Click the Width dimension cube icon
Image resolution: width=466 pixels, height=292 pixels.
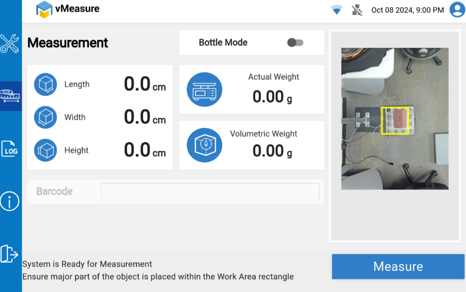[x=45, y=117]
